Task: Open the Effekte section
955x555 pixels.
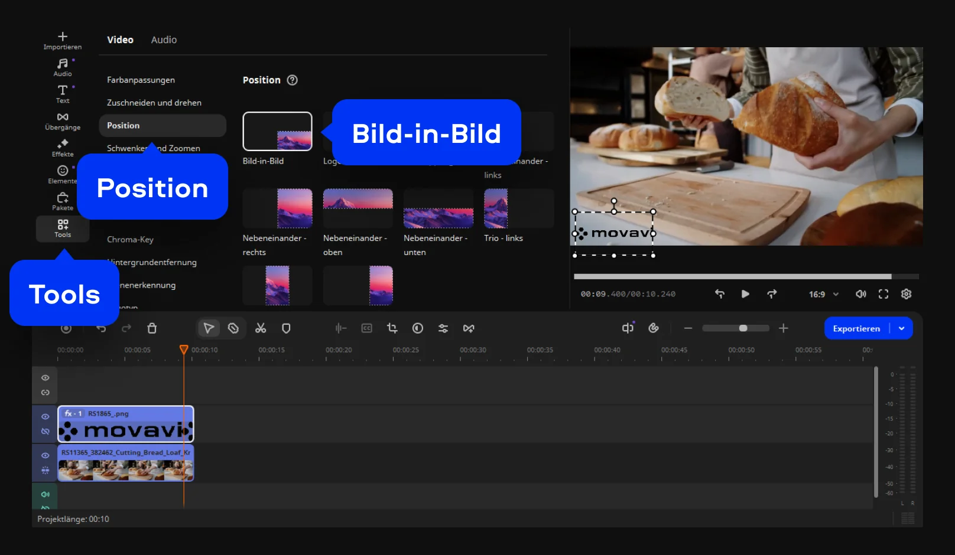Action: pos(63,148)
